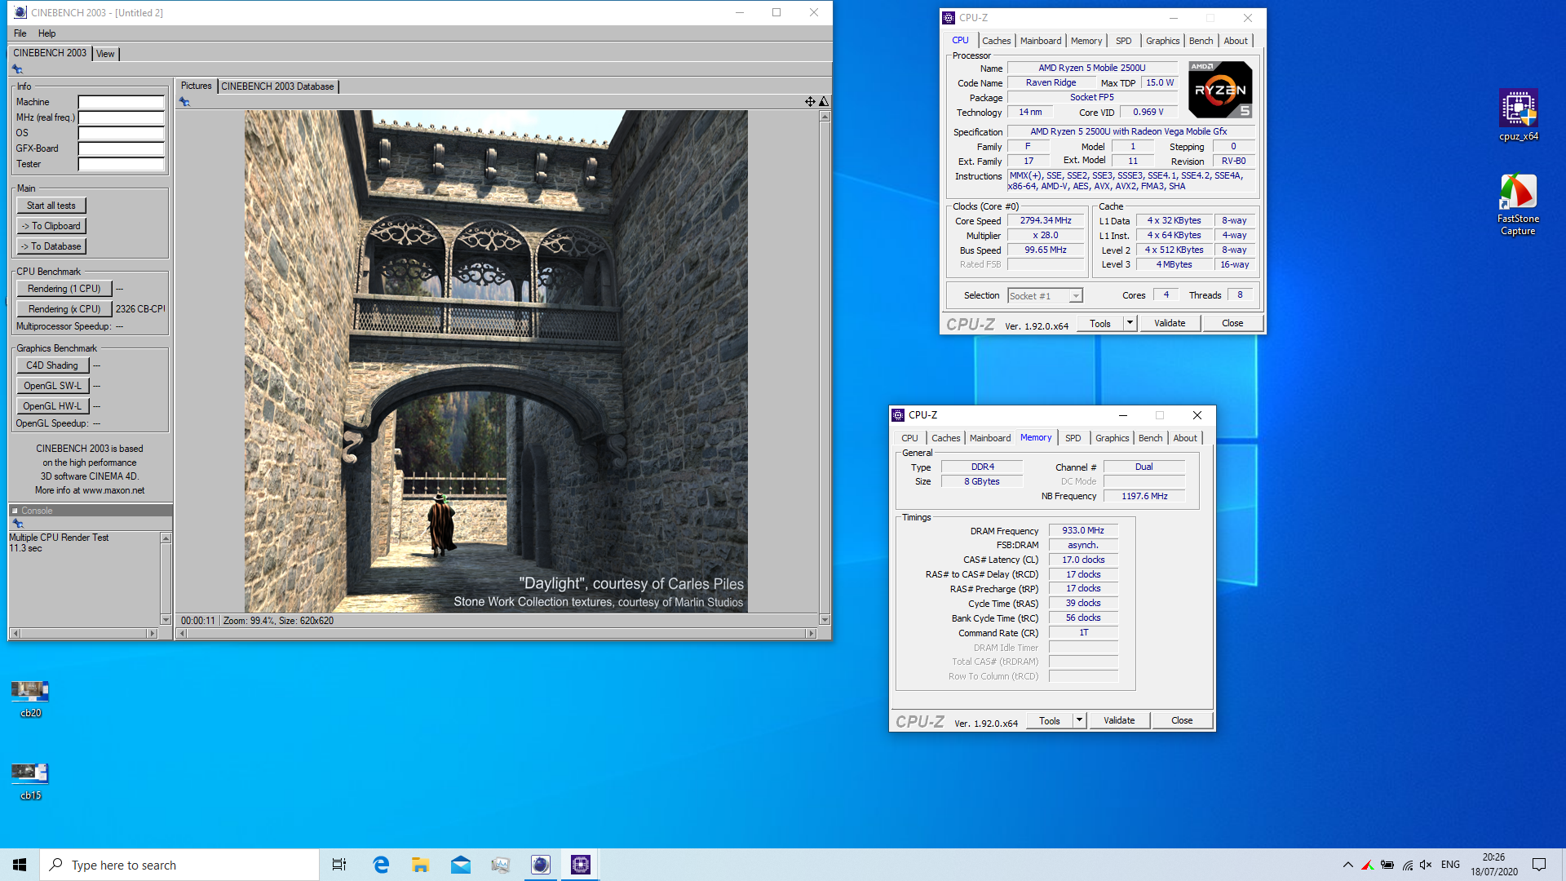This screenshot has width=1566, height=881.
Task: Open the cpuz_x64 desktop shortcut
Action: tap(1518, 115)
